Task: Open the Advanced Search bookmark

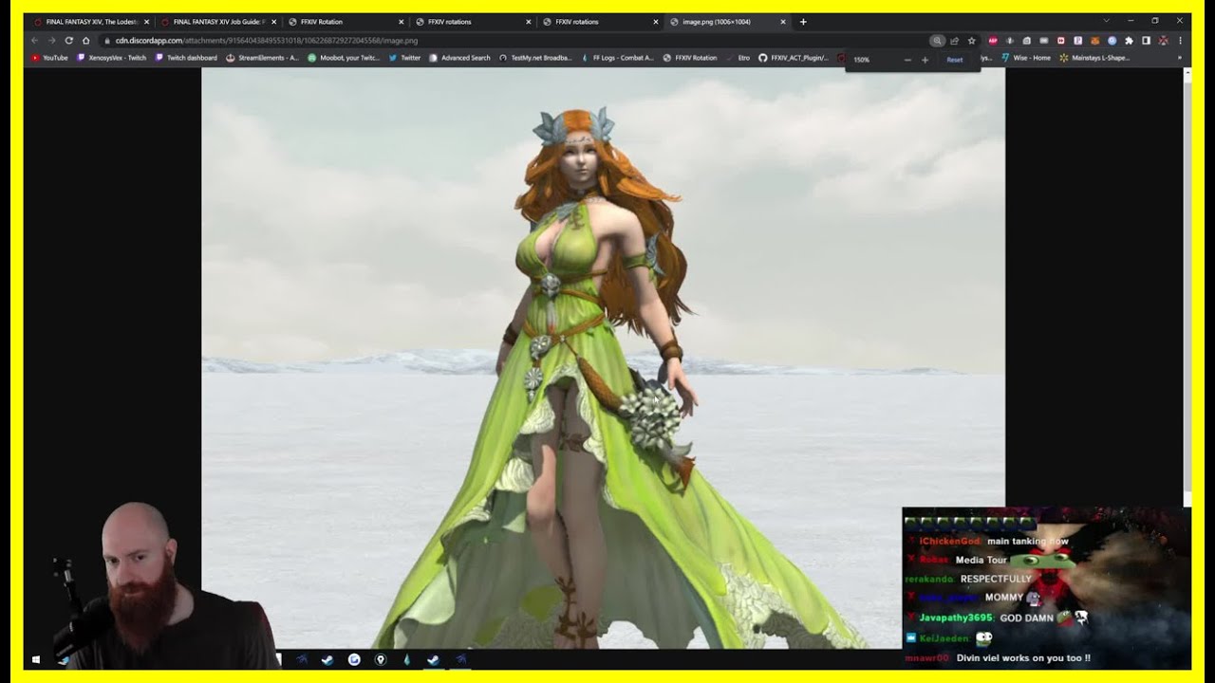Action: click(x=459, y=58)
